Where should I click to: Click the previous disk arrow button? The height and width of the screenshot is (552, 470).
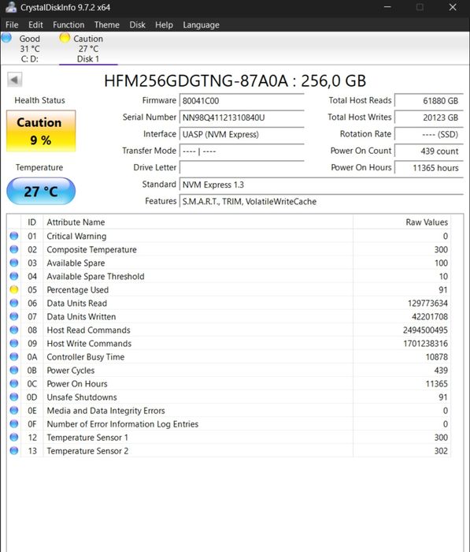point(15,80)
